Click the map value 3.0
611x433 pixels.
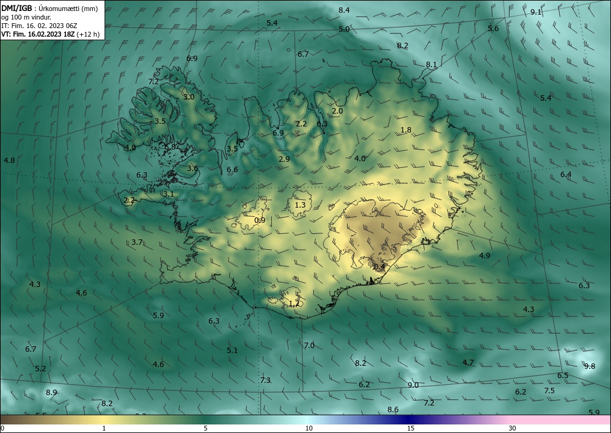pos(189,97)
